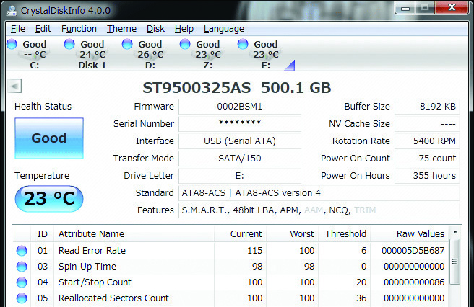
Task: Click the ID column header
Action: tap(43, 233)
